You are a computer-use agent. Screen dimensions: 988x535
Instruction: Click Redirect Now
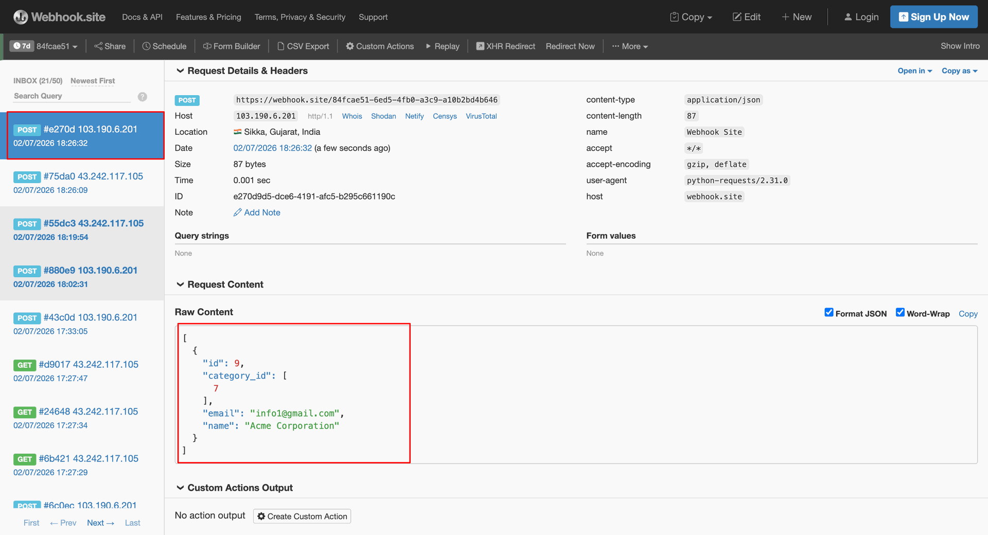click(x=570, y=46)
